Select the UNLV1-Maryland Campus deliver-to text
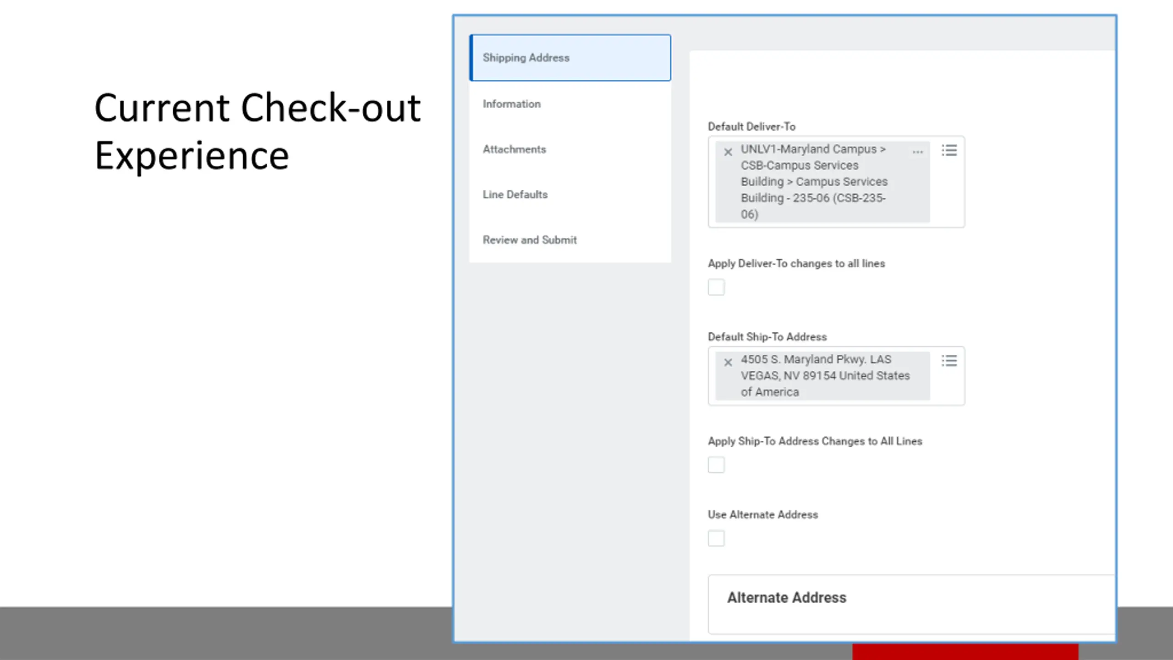 coord(814,182)
